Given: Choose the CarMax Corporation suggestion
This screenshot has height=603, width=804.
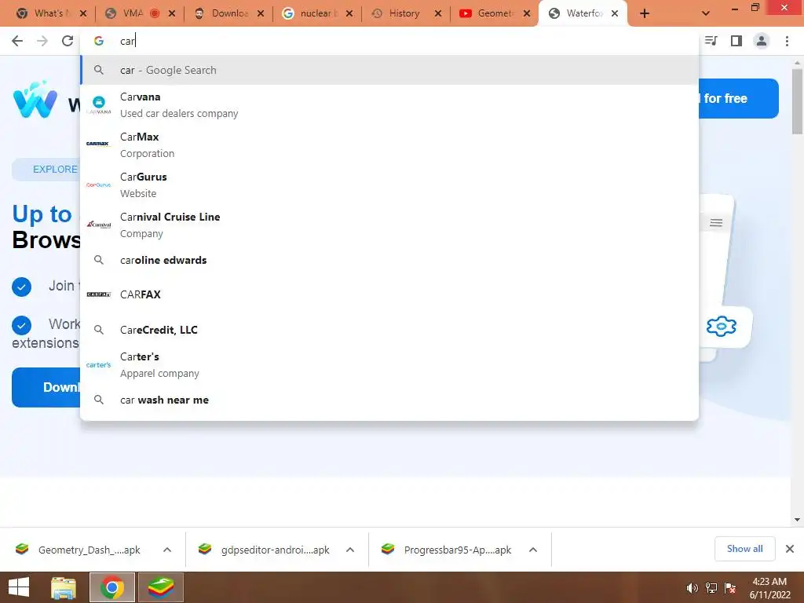Looking at the screenshot, I should [x=389, y=144].
